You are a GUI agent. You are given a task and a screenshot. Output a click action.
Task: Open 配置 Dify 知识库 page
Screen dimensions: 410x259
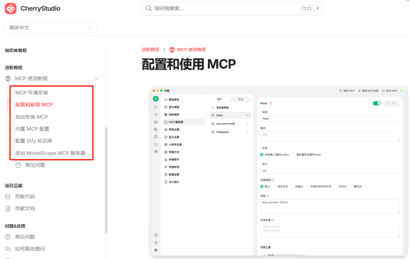[x=34, y=141]
